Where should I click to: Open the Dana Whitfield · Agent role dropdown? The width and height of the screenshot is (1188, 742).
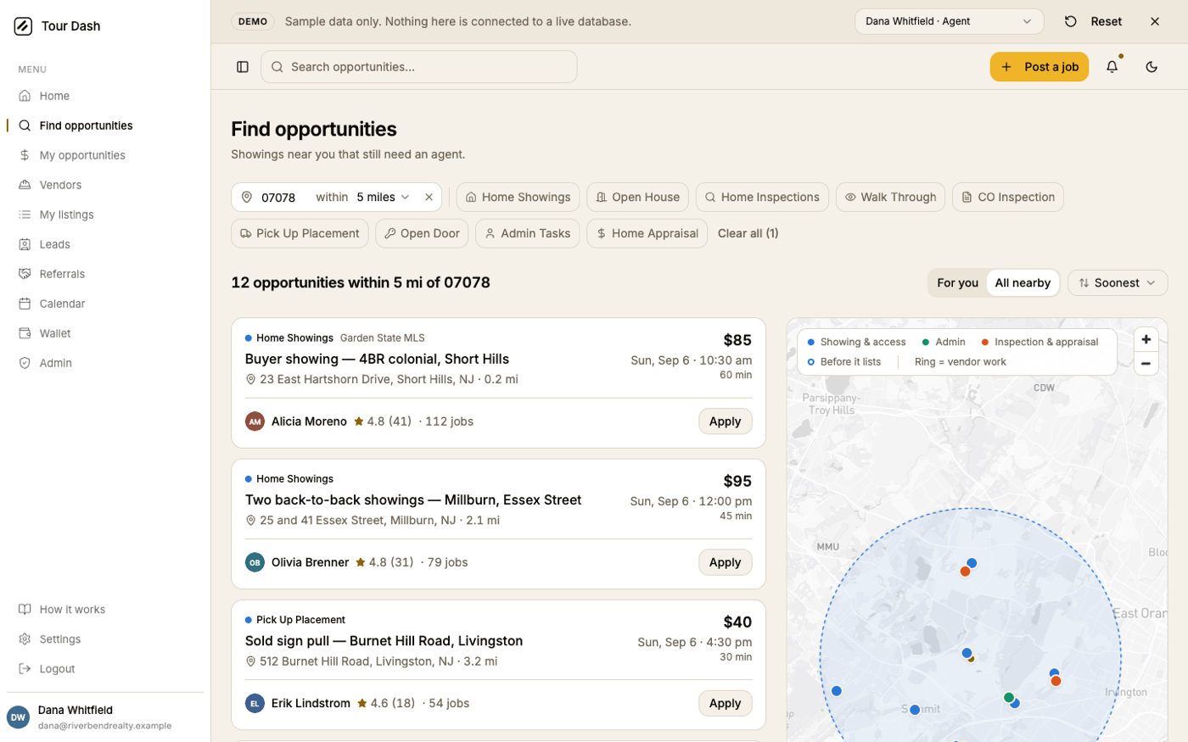949,21
